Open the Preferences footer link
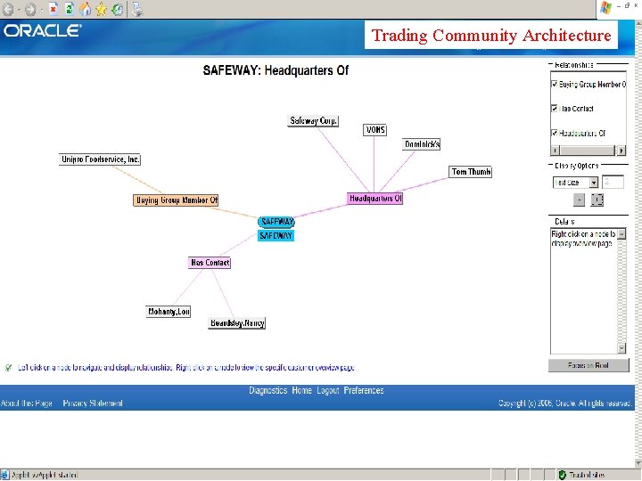Viewport: 642px width, 481px height. pyautogui.click(x=364, y=391)
